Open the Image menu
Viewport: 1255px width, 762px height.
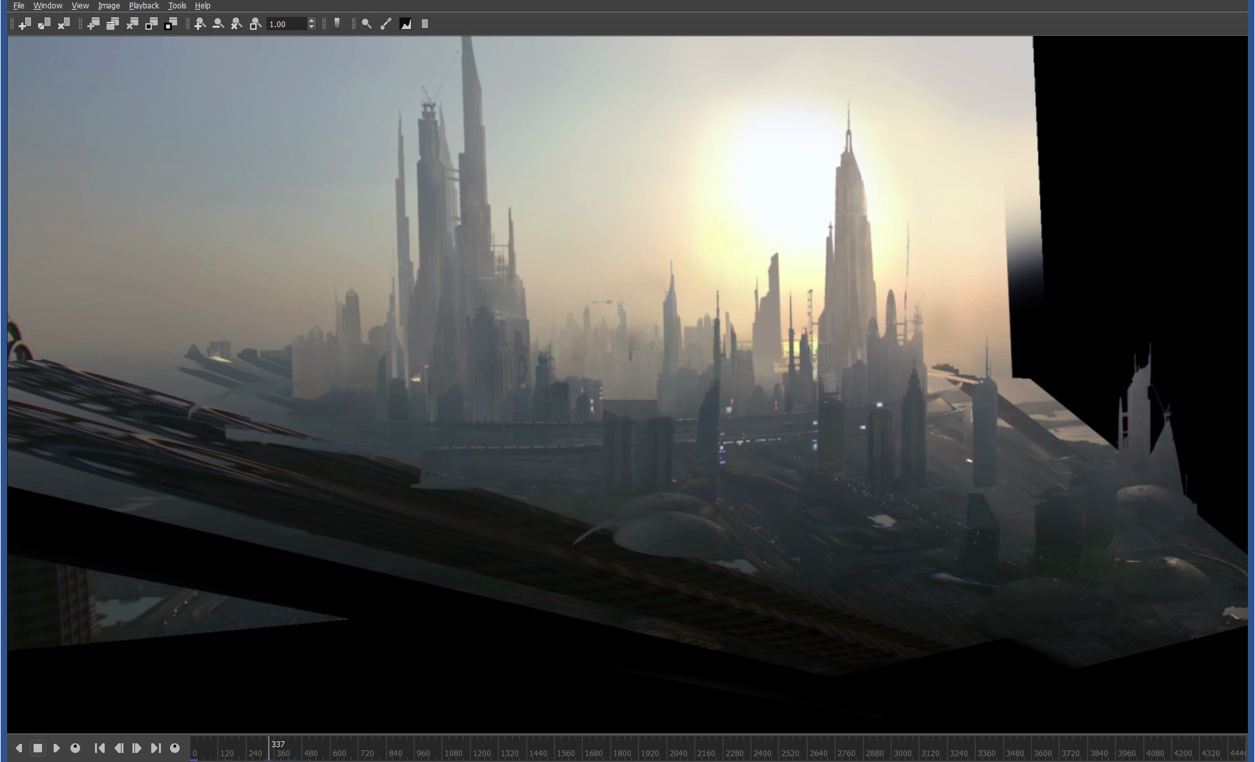pos(109,6)
